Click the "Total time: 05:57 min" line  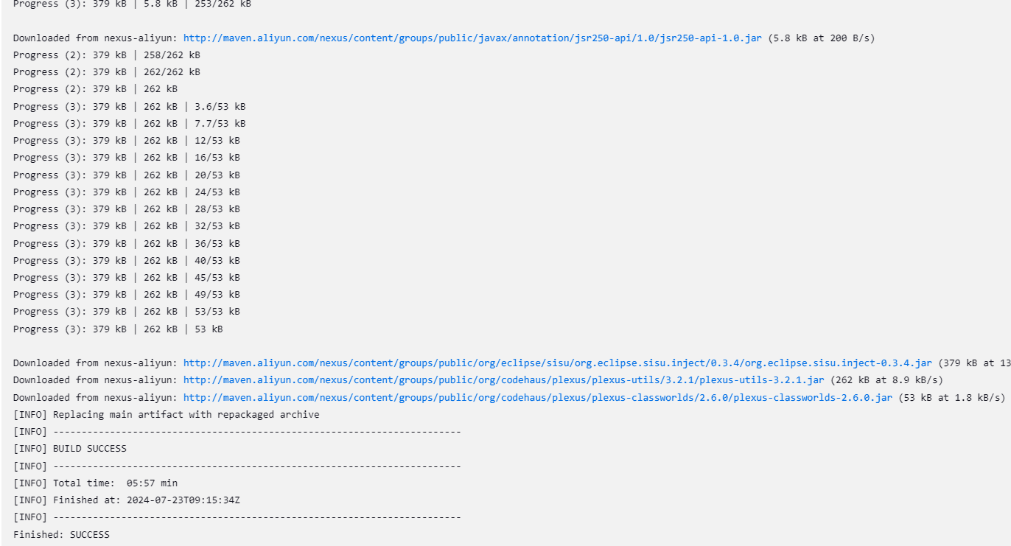coord(115,483)
